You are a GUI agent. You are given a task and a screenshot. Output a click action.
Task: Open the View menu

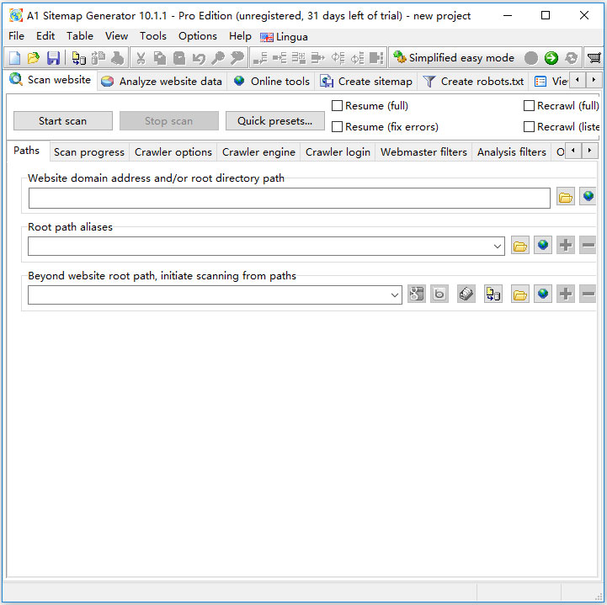tap(116, 36)
